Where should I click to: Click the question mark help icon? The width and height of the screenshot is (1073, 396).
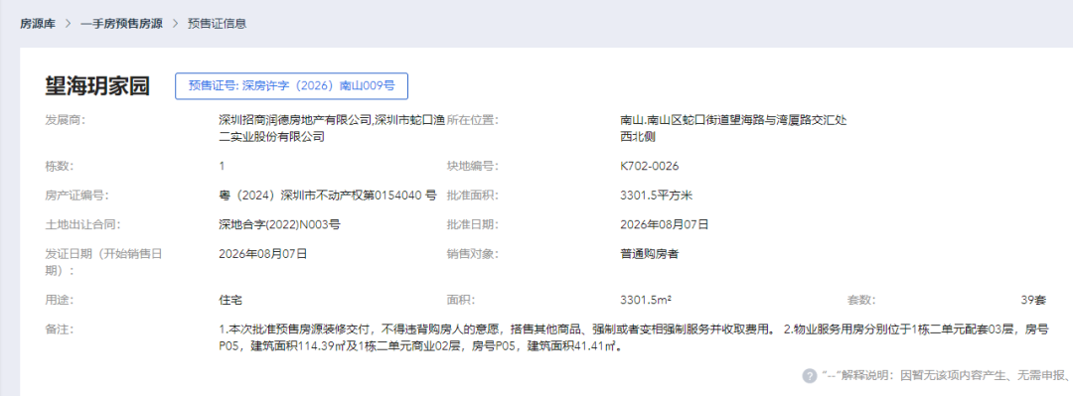click(x=810, y=375)
